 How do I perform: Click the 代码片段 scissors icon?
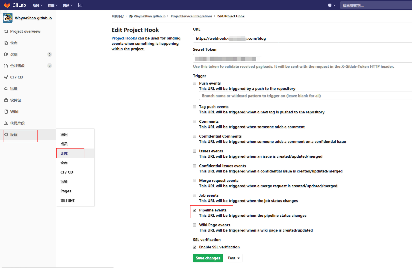pyautogui.click(x=6, y=123)
